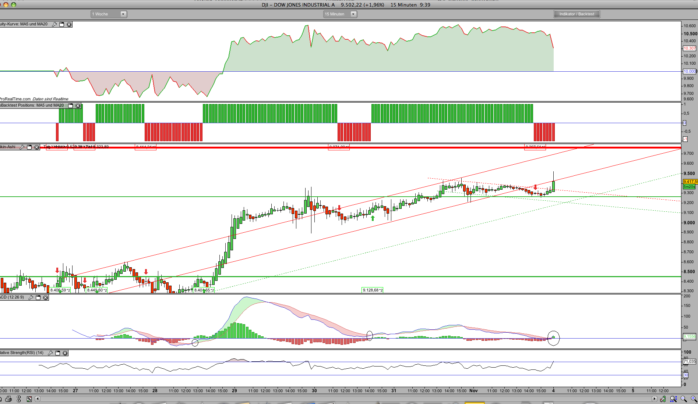
Task: Click the 30 date label on time axis
Action: click(x=314, y=391)
